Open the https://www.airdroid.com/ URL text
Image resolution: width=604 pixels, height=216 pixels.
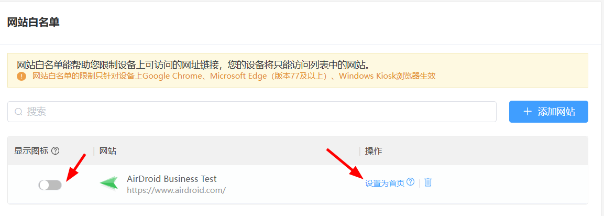(x=176, y=190)
